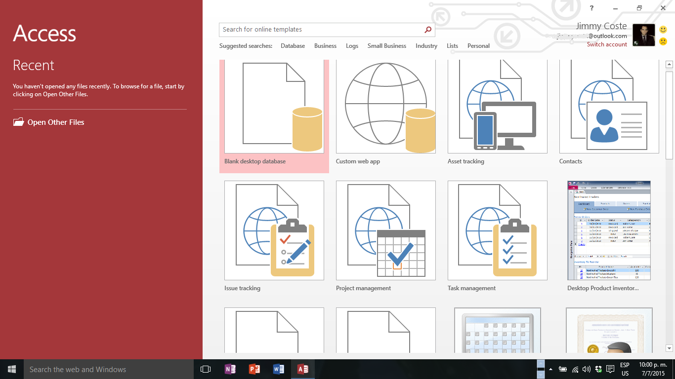Open Action Center notifications icon
The width and height of the screenshot is (675, 379).
(610, 369)
